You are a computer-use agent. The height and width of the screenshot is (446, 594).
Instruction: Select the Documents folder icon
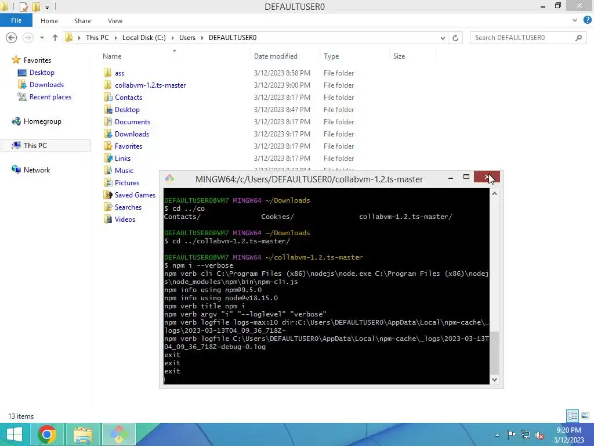[x=108, y=122]
